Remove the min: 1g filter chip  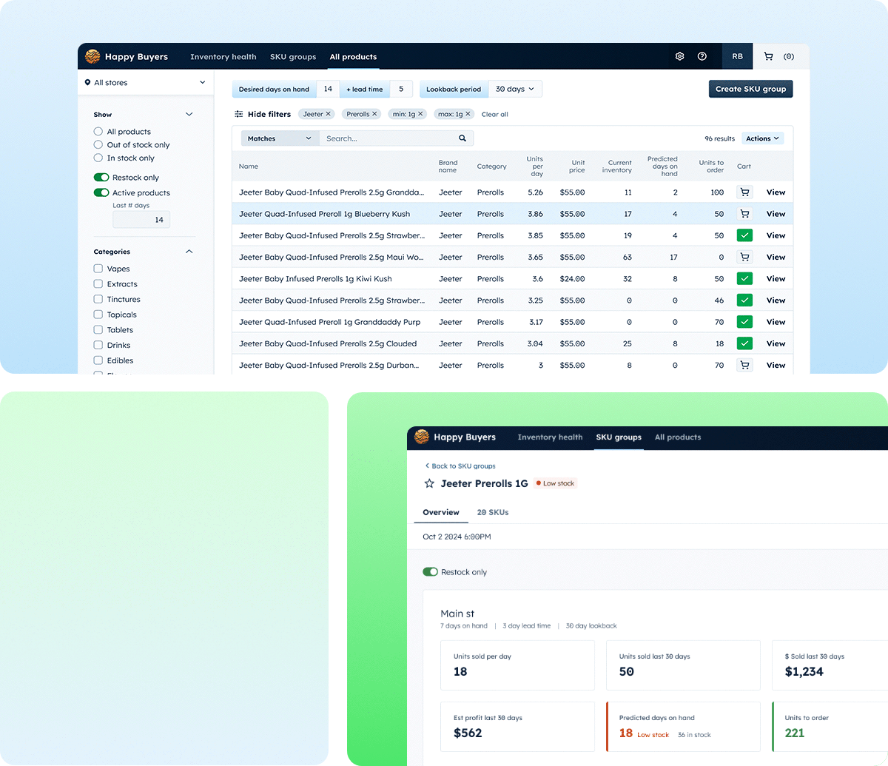420,114
